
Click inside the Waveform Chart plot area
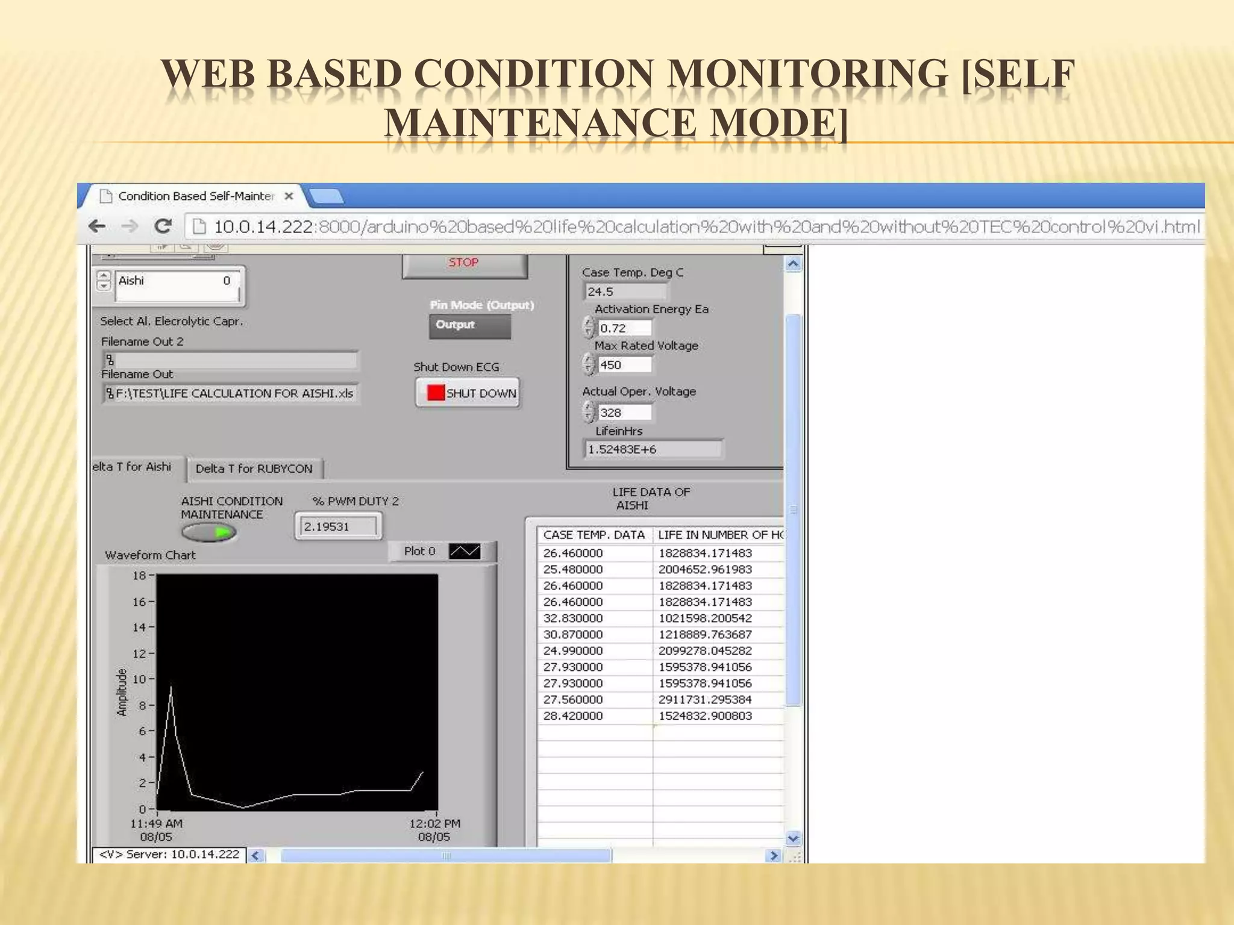tap(297, 692)
